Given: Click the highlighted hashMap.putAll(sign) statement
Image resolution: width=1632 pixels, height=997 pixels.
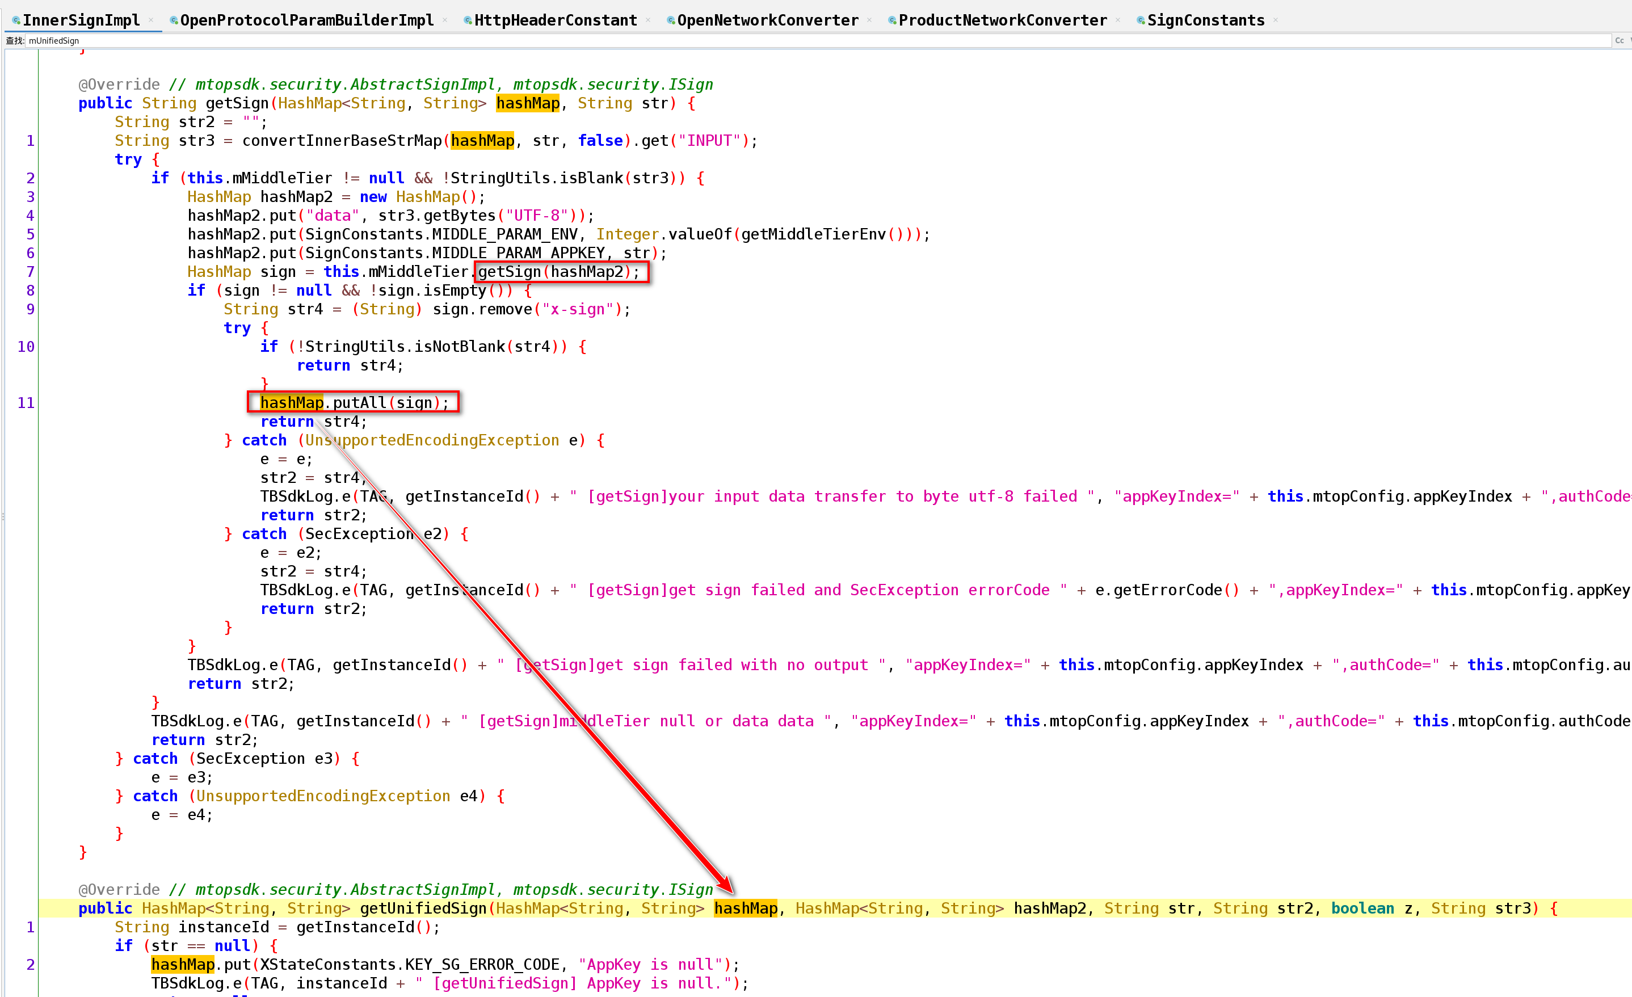Looking at the screenshot, I should (x=353, y=403).
